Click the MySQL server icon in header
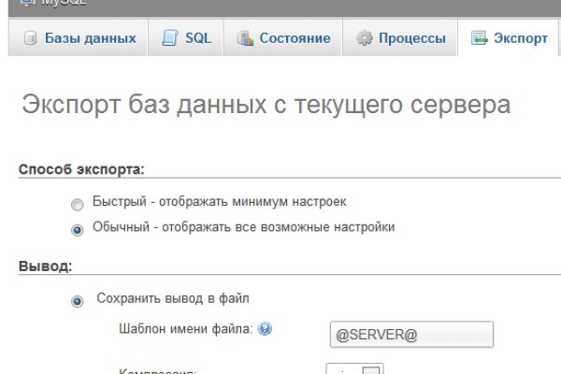Image resolution: width=561 pixels, height=374 pixels. point(13,3)
